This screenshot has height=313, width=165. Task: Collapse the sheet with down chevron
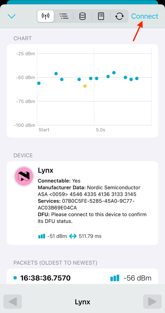12,16
